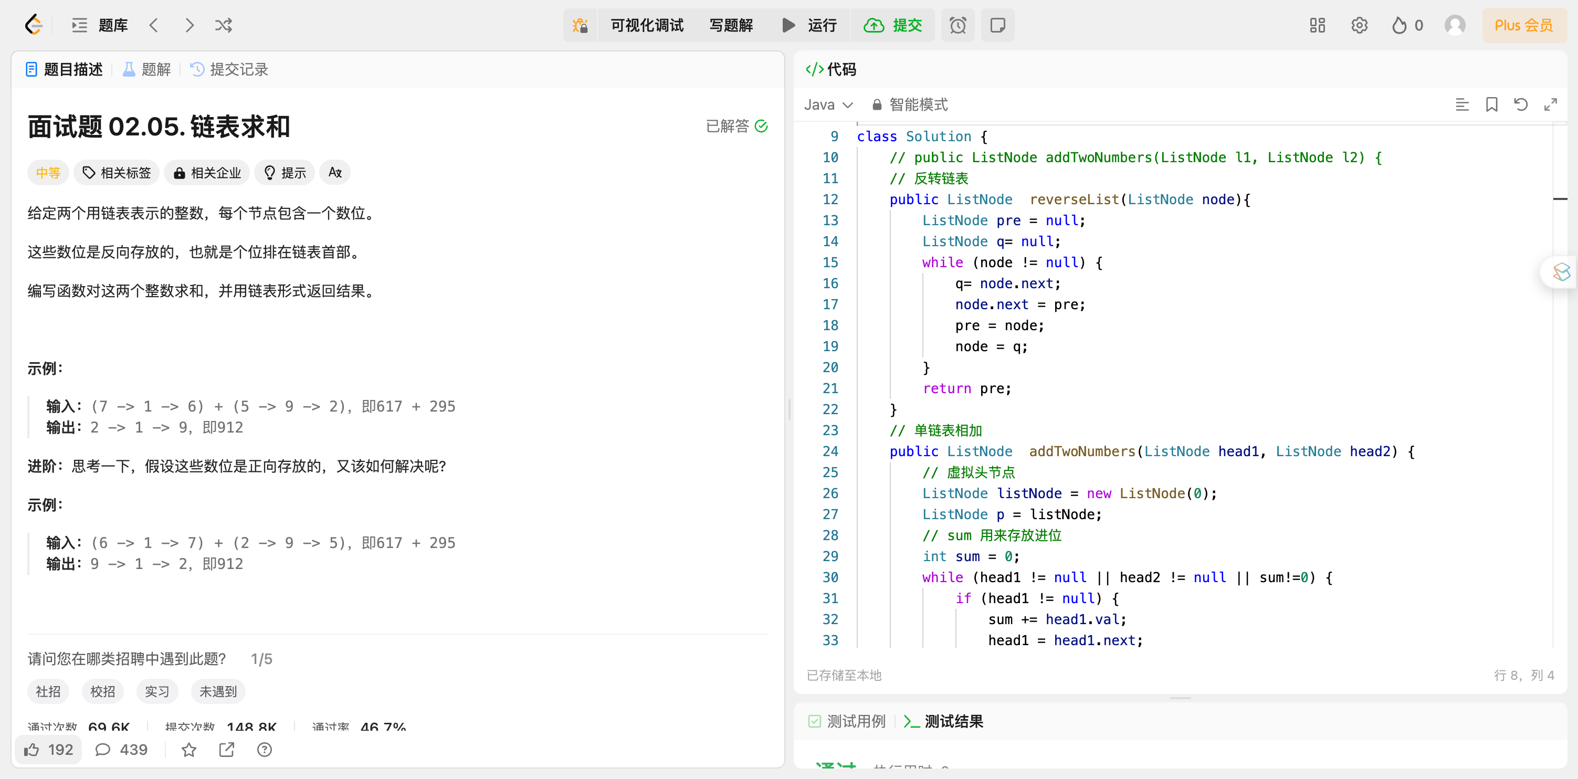Click the LeetCode logo icon

click(34, 25)
